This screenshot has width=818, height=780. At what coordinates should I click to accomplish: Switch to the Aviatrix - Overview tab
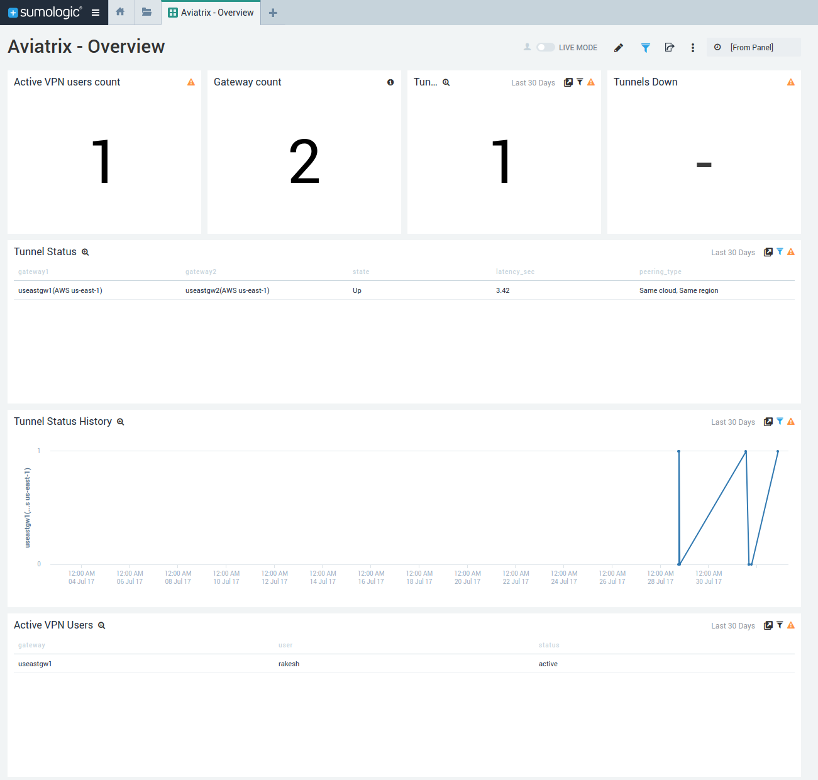211,13
